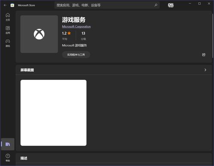Select the utilities and tools category tag
The image size is (214, 166).
76,54
